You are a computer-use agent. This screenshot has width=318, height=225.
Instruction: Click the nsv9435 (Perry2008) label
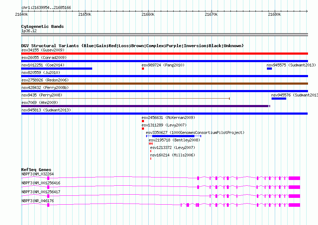click(x=42, y=95)
